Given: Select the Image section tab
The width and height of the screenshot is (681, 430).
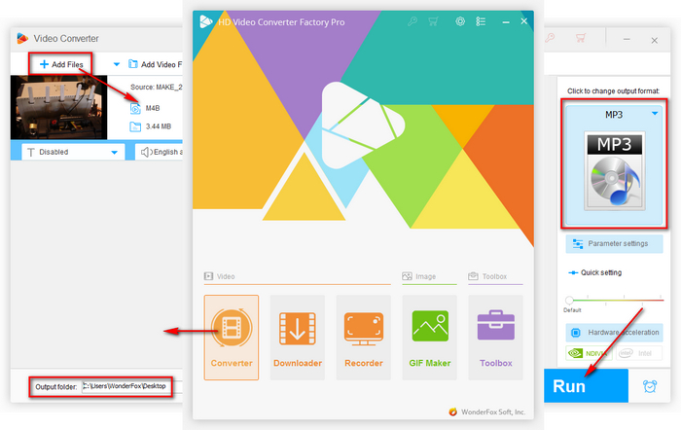Looking at the screenshot, I should 419,276.
